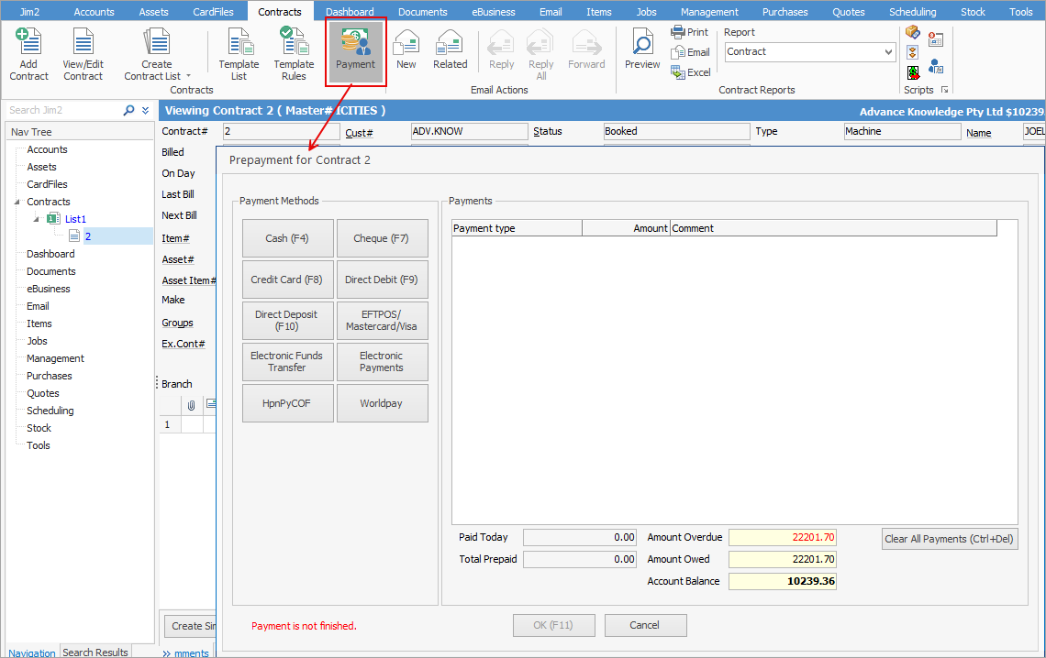Viewport: 1046px width, 658px height.
Task: Select Cash (F4) payment method
Action: point(287,237)
